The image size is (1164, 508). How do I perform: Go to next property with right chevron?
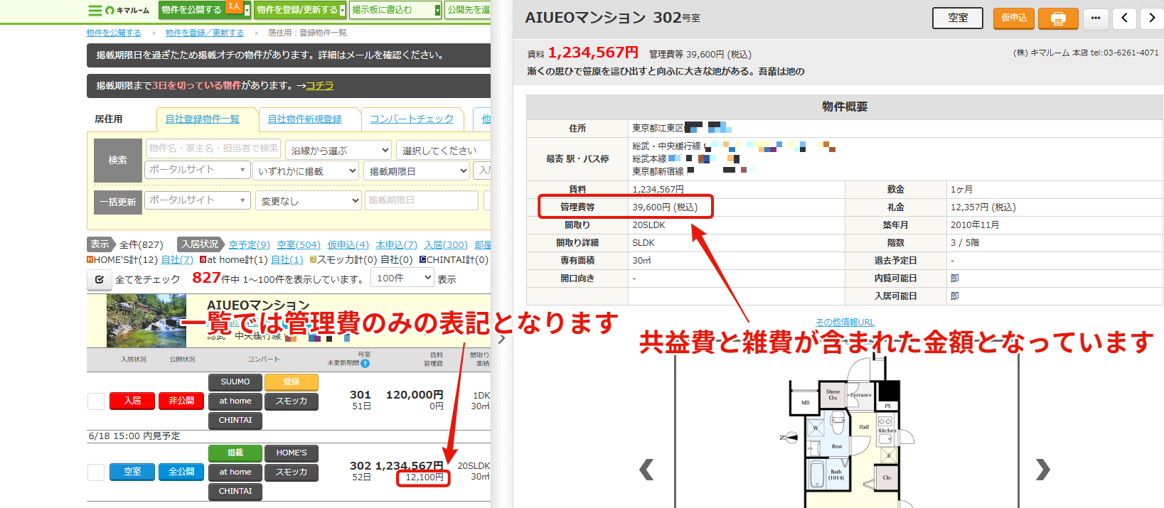coord(1152,18)
